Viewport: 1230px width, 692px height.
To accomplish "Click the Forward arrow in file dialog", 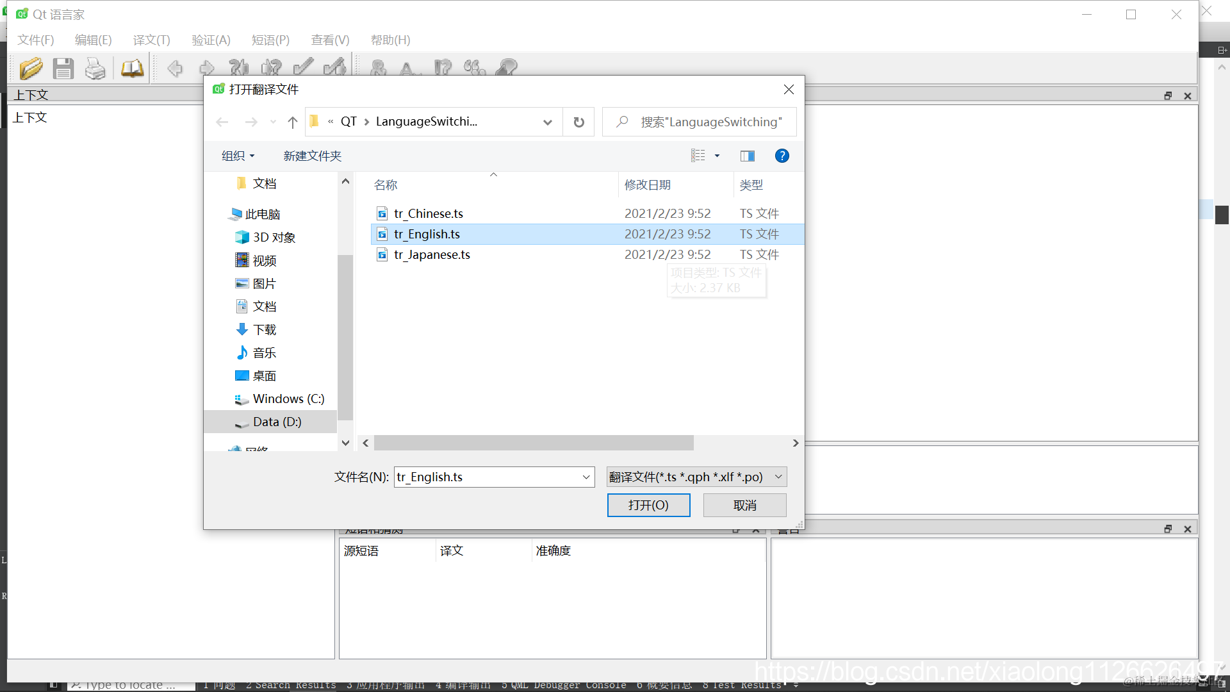I will (251, 122).
